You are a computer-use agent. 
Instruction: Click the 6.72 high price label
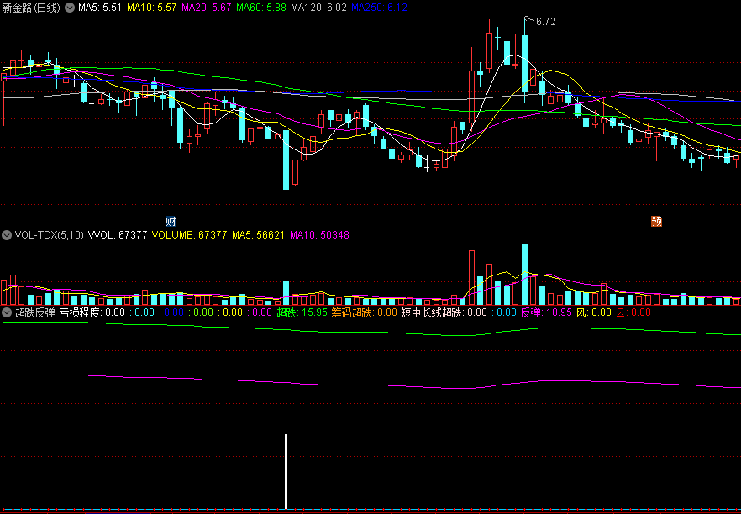pos(546,21)
